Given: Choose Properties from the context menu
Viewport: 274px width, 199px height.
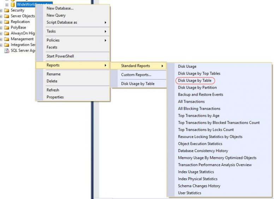Looking at the screenshot, I should point(55,97).
